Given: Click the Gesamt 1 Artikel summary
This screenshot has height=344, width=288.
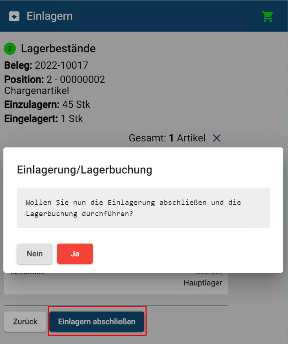Looking at the screenshot, I should click(x=167, y=138).
